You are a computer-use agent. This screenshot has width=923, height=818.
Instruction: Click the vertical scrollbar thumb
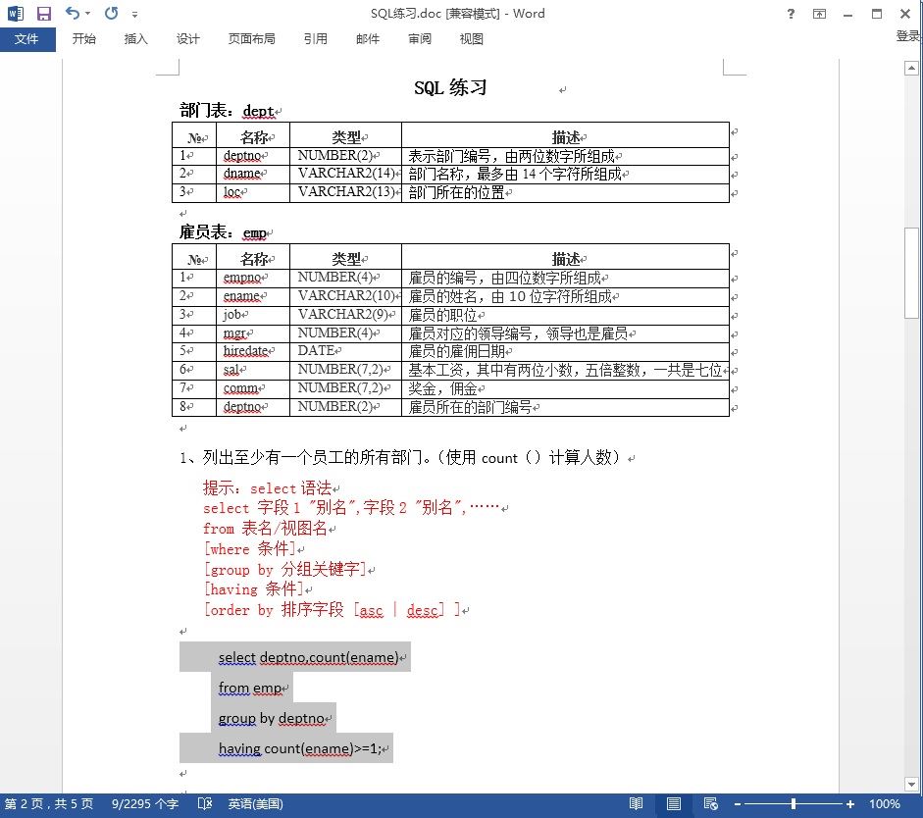tap(911, 273)
